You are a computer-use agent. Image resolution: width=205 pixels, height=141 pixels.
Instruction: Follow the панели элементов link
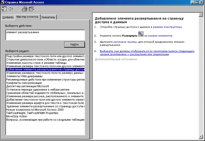click(x=160, y=36)
